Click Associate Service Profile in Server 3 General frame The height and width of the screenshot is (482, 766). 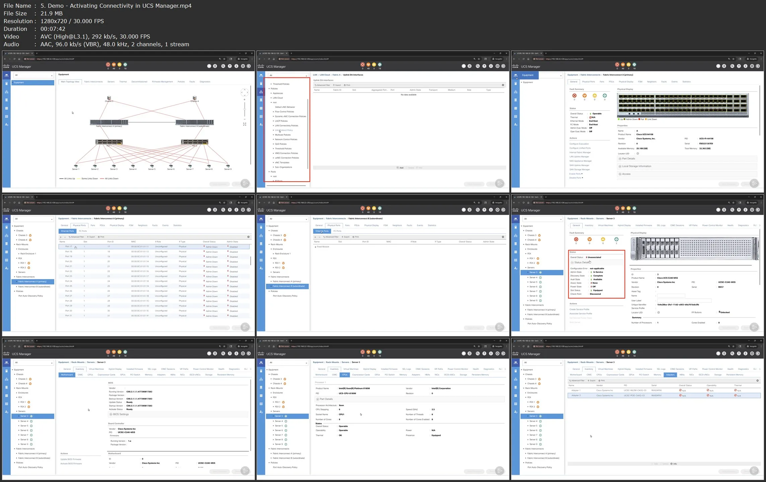click(x=581, y=314)
